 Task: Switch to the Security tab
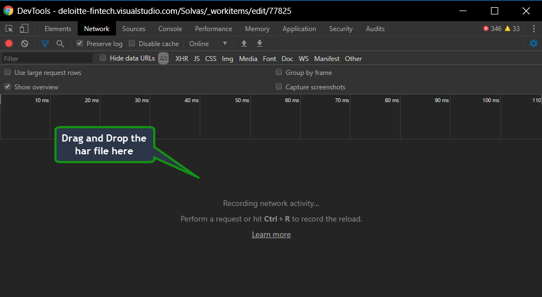tap(341, 29)
